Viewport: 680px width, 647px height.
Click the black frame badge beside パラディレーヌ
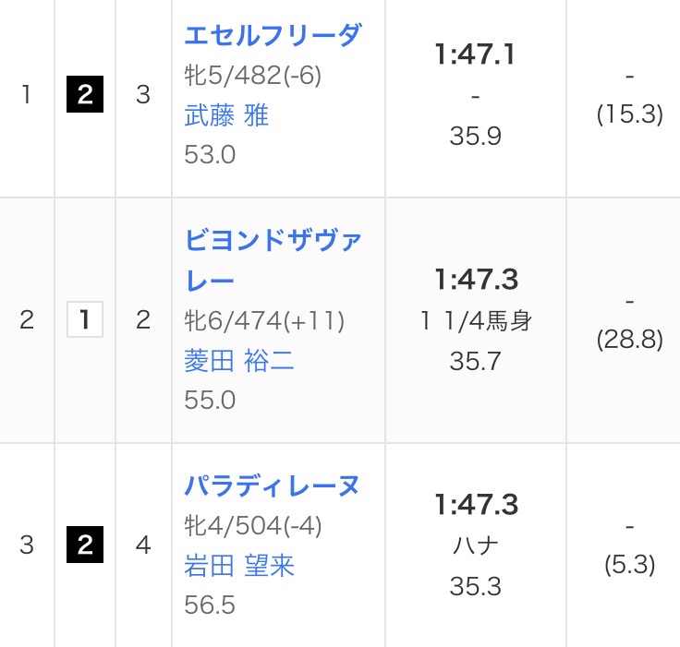click(85, 545)
